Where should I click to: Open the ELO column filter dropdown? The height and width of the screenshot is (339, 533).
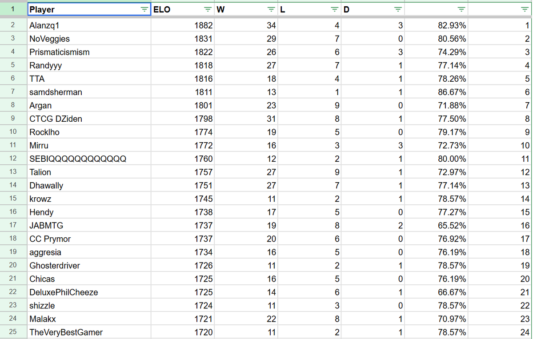[208, 9]
